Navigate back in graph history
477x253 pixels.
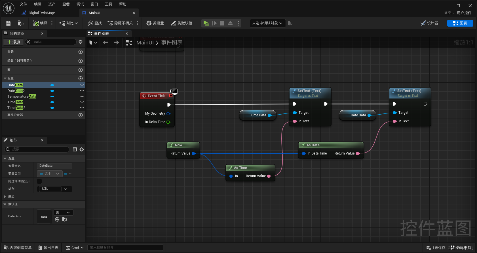105,42
